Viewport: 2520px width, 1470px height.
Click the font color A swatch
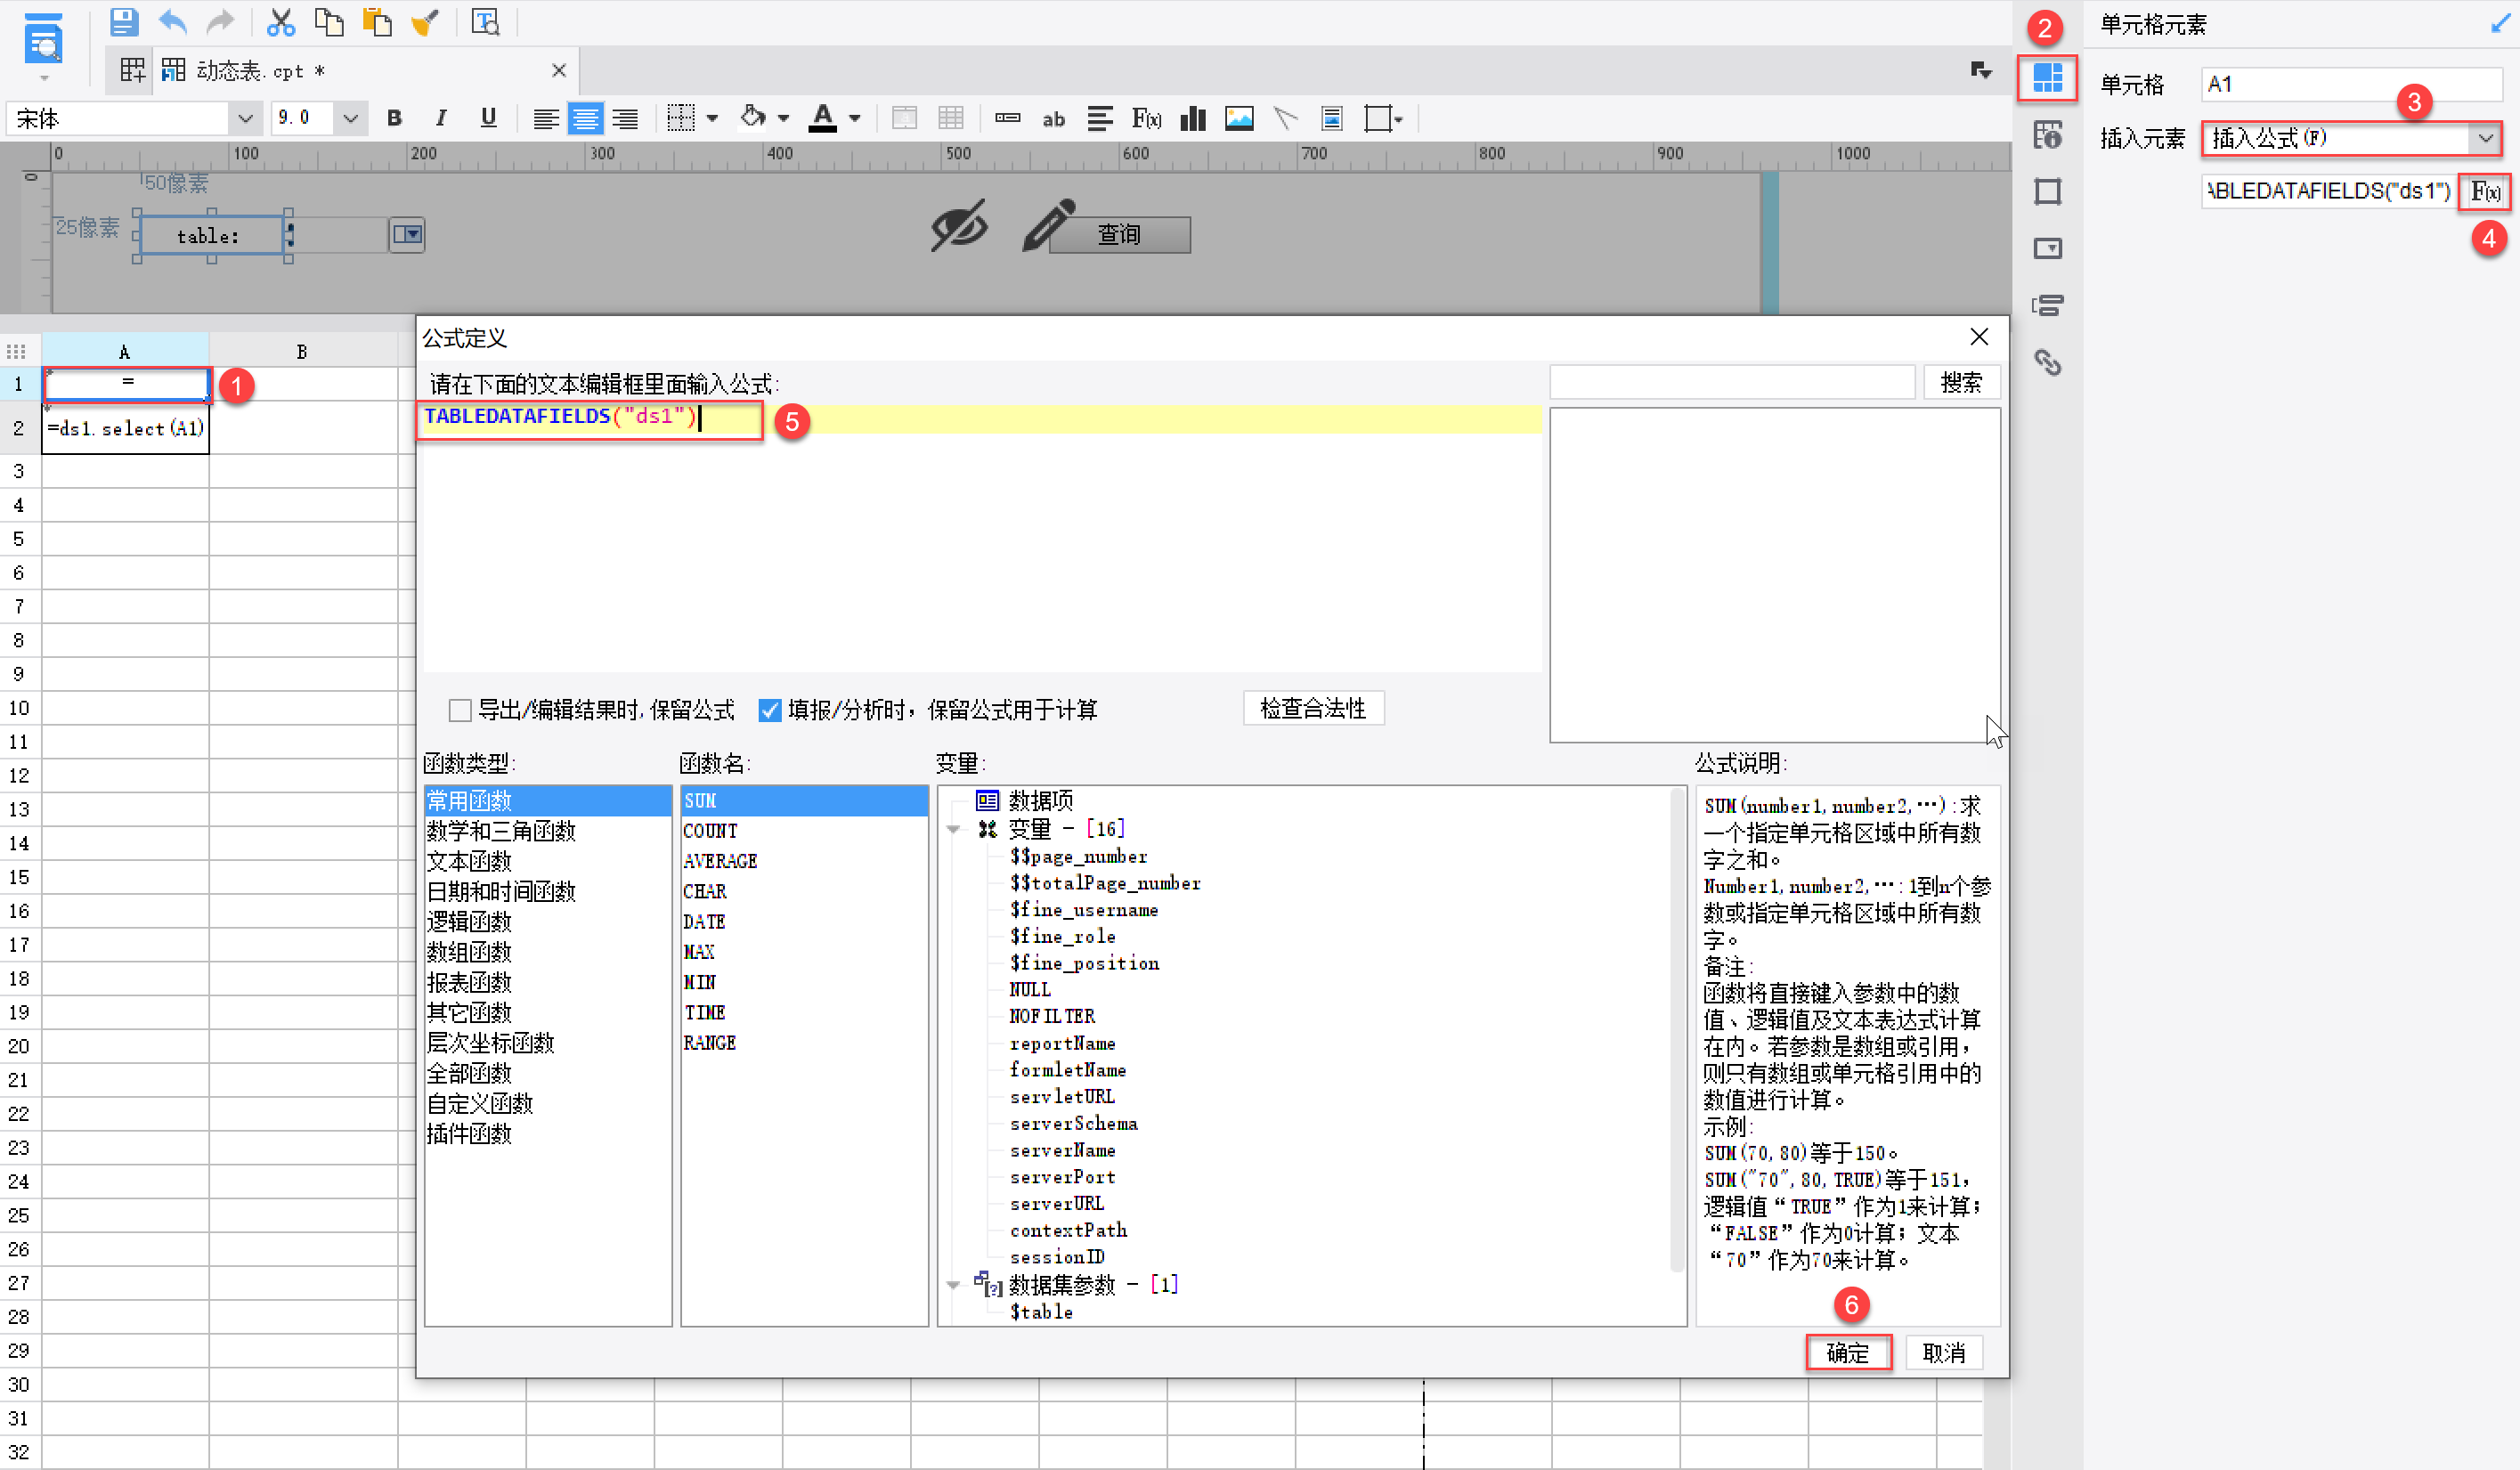click(822, 119)
